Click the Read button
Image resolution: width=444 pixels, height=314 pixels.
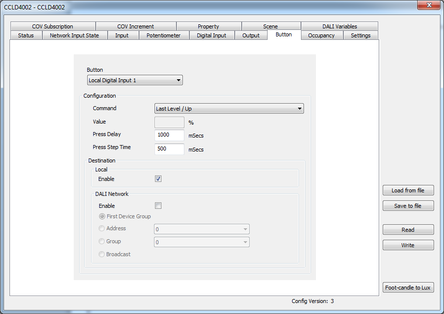click(x=408, y=230)
